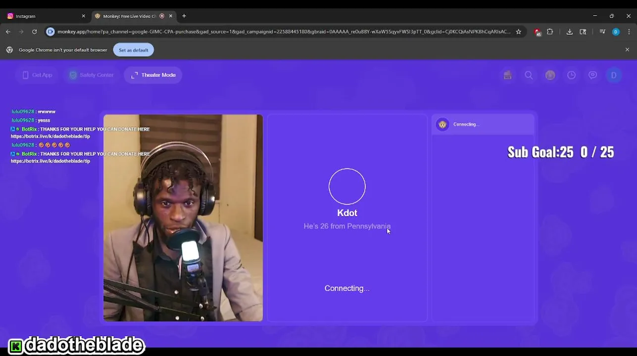
Task: Open a new browser tab
Action: pos(184,16)
